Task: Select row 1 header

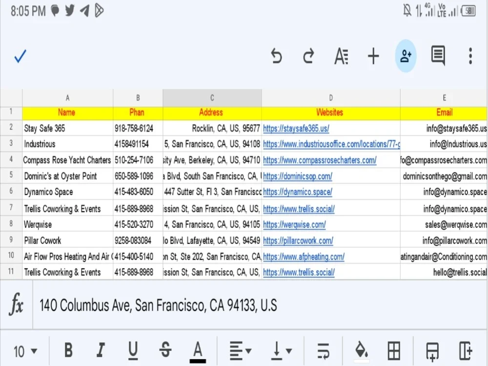Action: click(11, 113)
